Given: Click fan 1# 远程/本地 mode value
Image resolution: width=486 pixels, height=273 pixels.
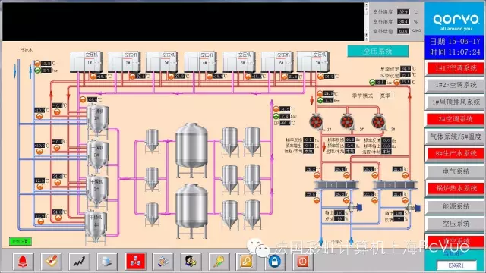Looking at the screenshot, I should pos(308,152).
